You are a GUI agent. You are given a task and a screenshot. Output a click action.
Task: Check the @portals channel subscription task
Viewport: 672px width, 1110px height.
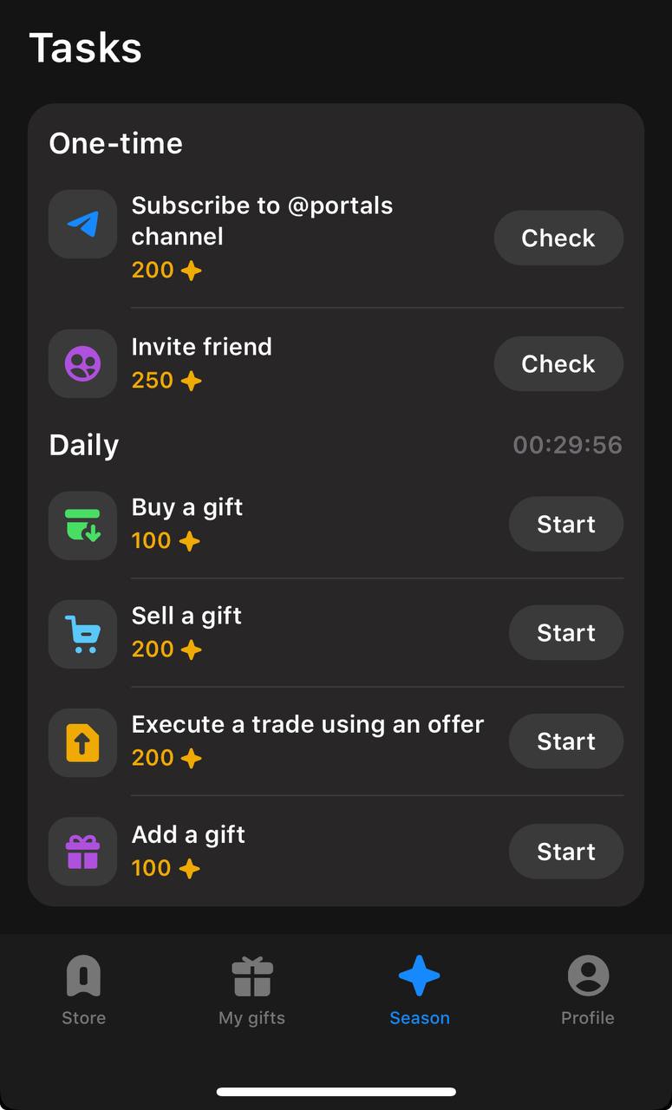click(558, 238)
